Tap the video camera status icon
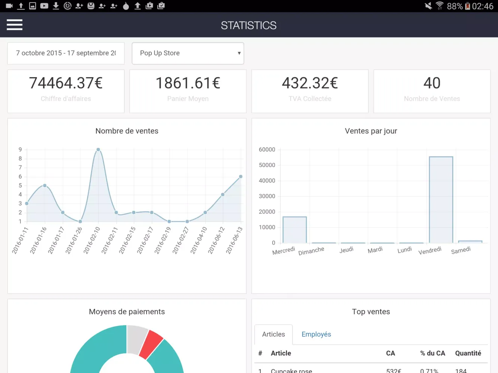The image size is (498, 373). [x=9, y=6]
